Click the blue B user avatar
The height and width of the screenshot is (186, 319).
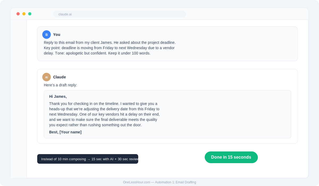click(47, 35)
